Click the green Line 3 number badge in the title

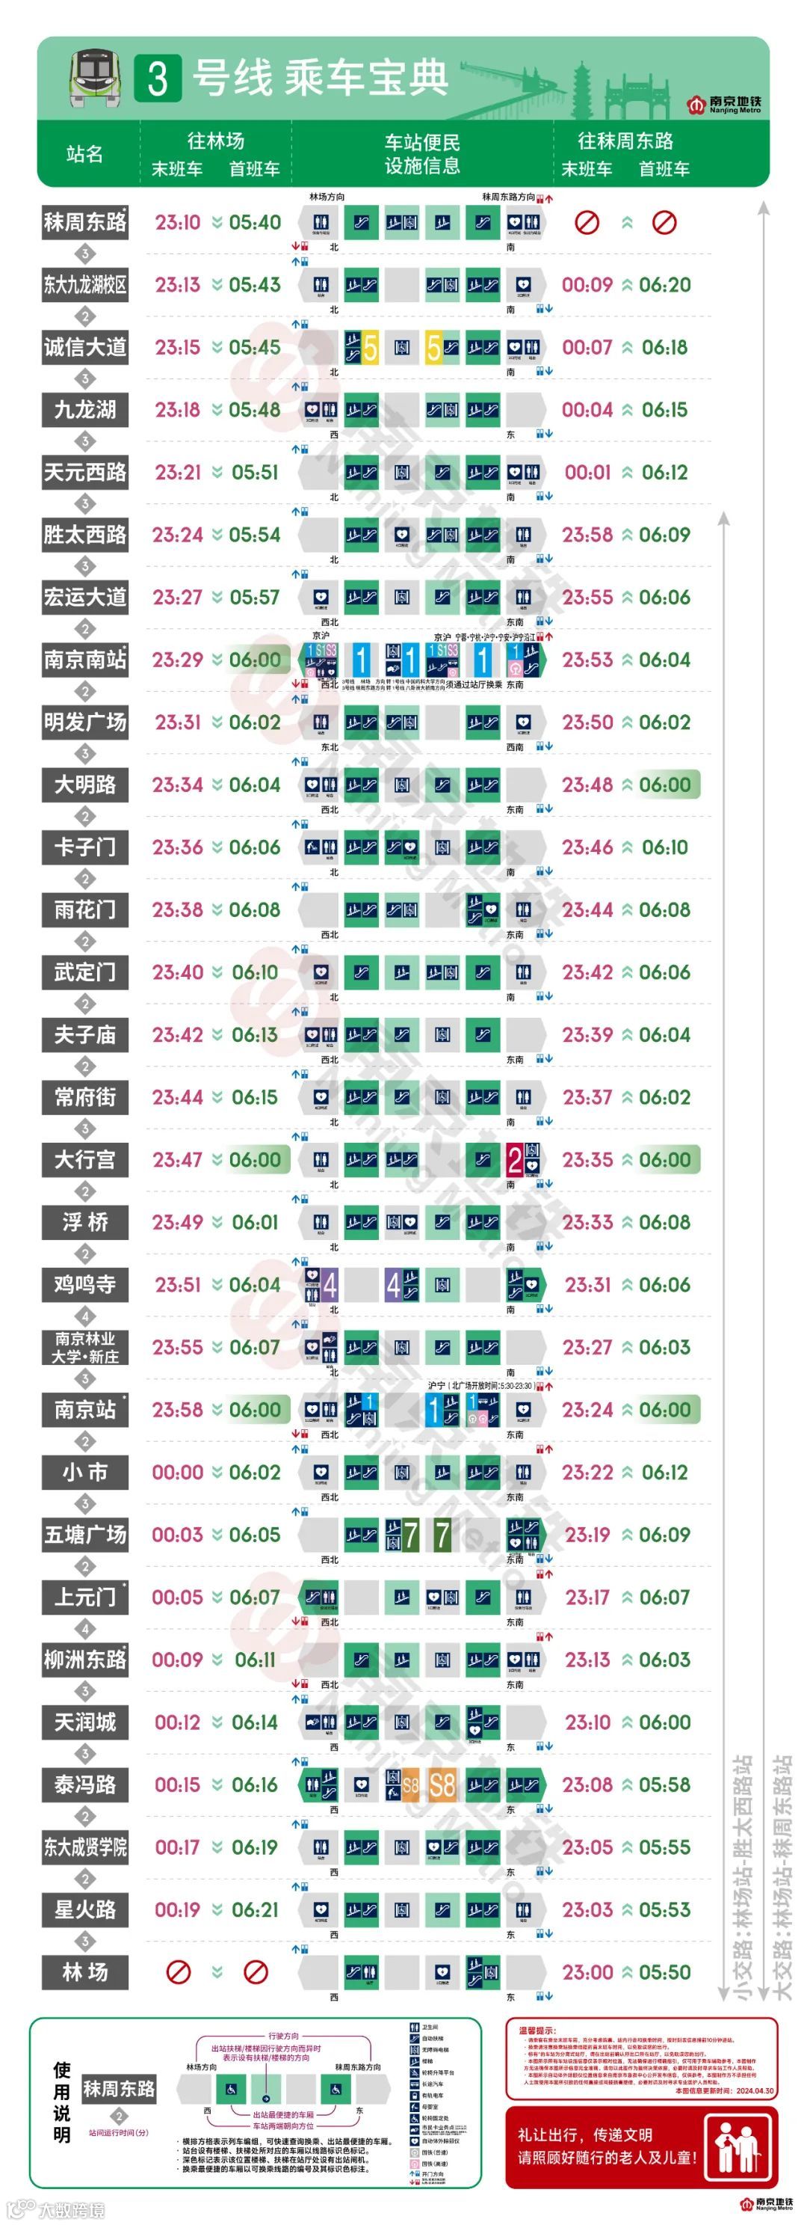click(158, 79)
